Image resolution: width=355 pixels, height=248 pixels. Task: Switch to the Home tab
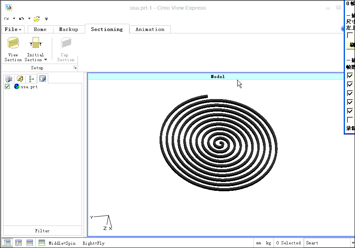tap(40, 29)
